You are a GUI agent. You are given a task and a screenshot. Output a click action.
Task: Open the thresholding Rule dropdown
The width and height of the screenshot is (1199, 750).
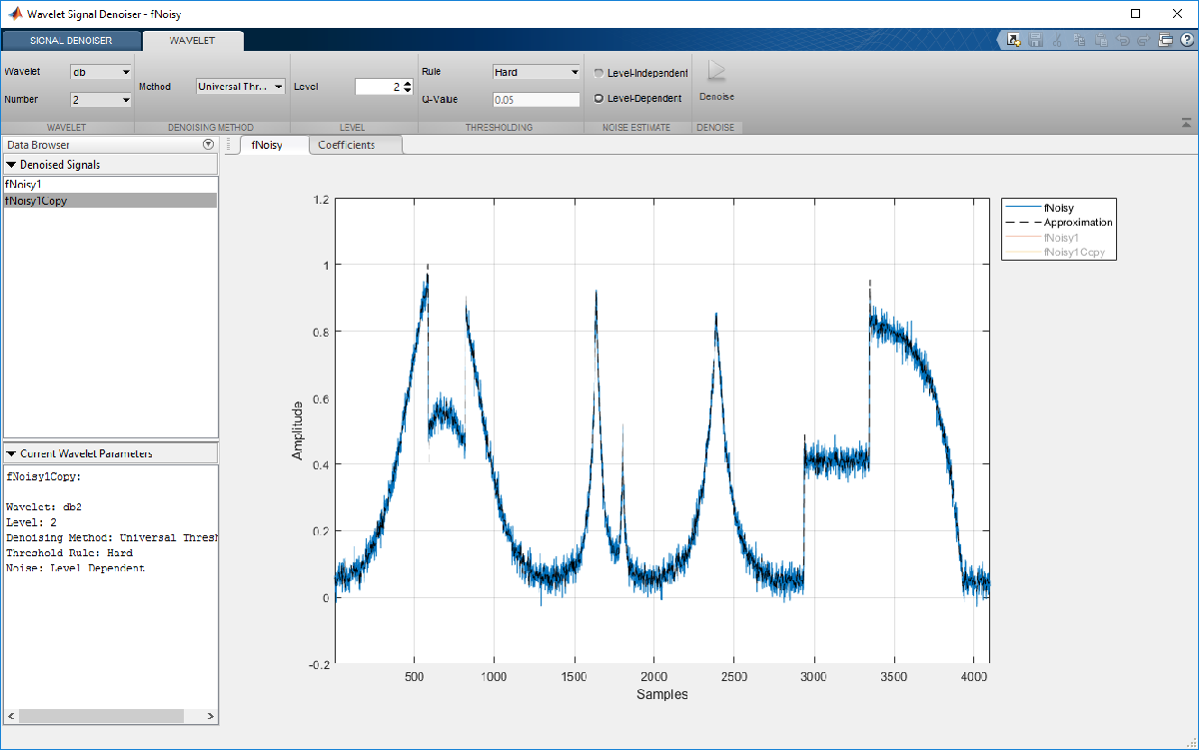(x=537, y=72)
